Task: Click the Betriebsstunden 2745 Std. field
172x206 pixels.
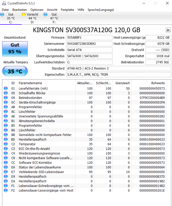Action: [x=158, y=62]
